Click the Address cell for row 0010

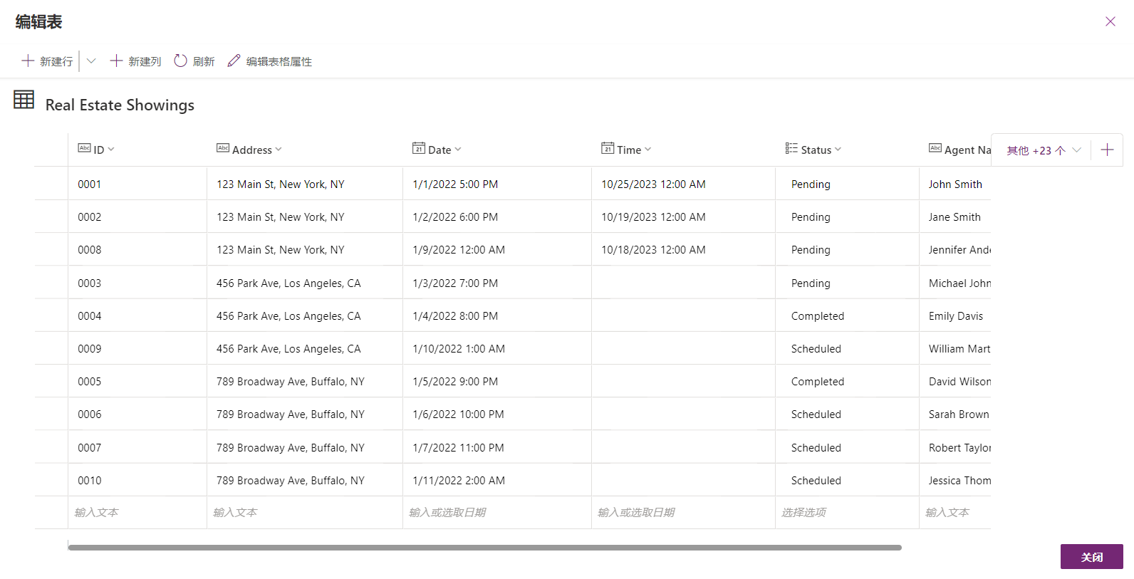[305, 480]
